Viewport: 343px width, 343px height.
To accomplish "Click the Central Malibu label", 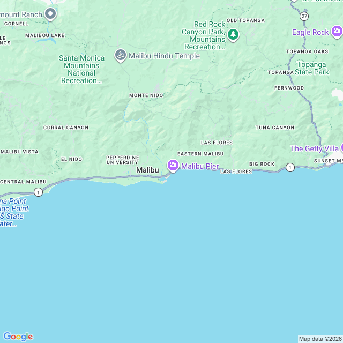I will pyautogui.click(x=23, y=182).
